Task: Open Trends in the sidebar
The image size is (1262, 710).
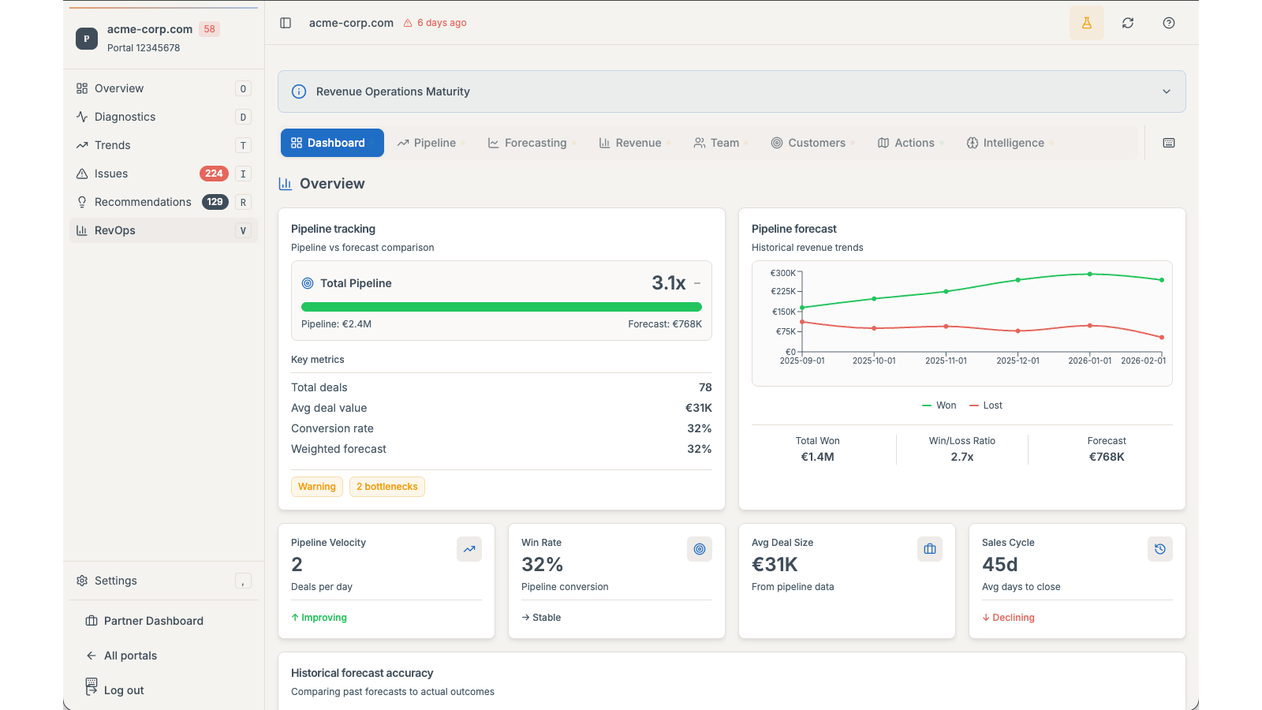Action: point(163,145)
